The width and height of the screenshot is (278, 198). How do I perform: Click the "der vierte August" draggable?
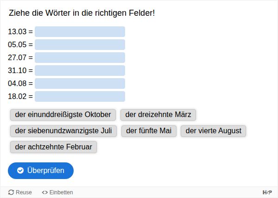213,131
